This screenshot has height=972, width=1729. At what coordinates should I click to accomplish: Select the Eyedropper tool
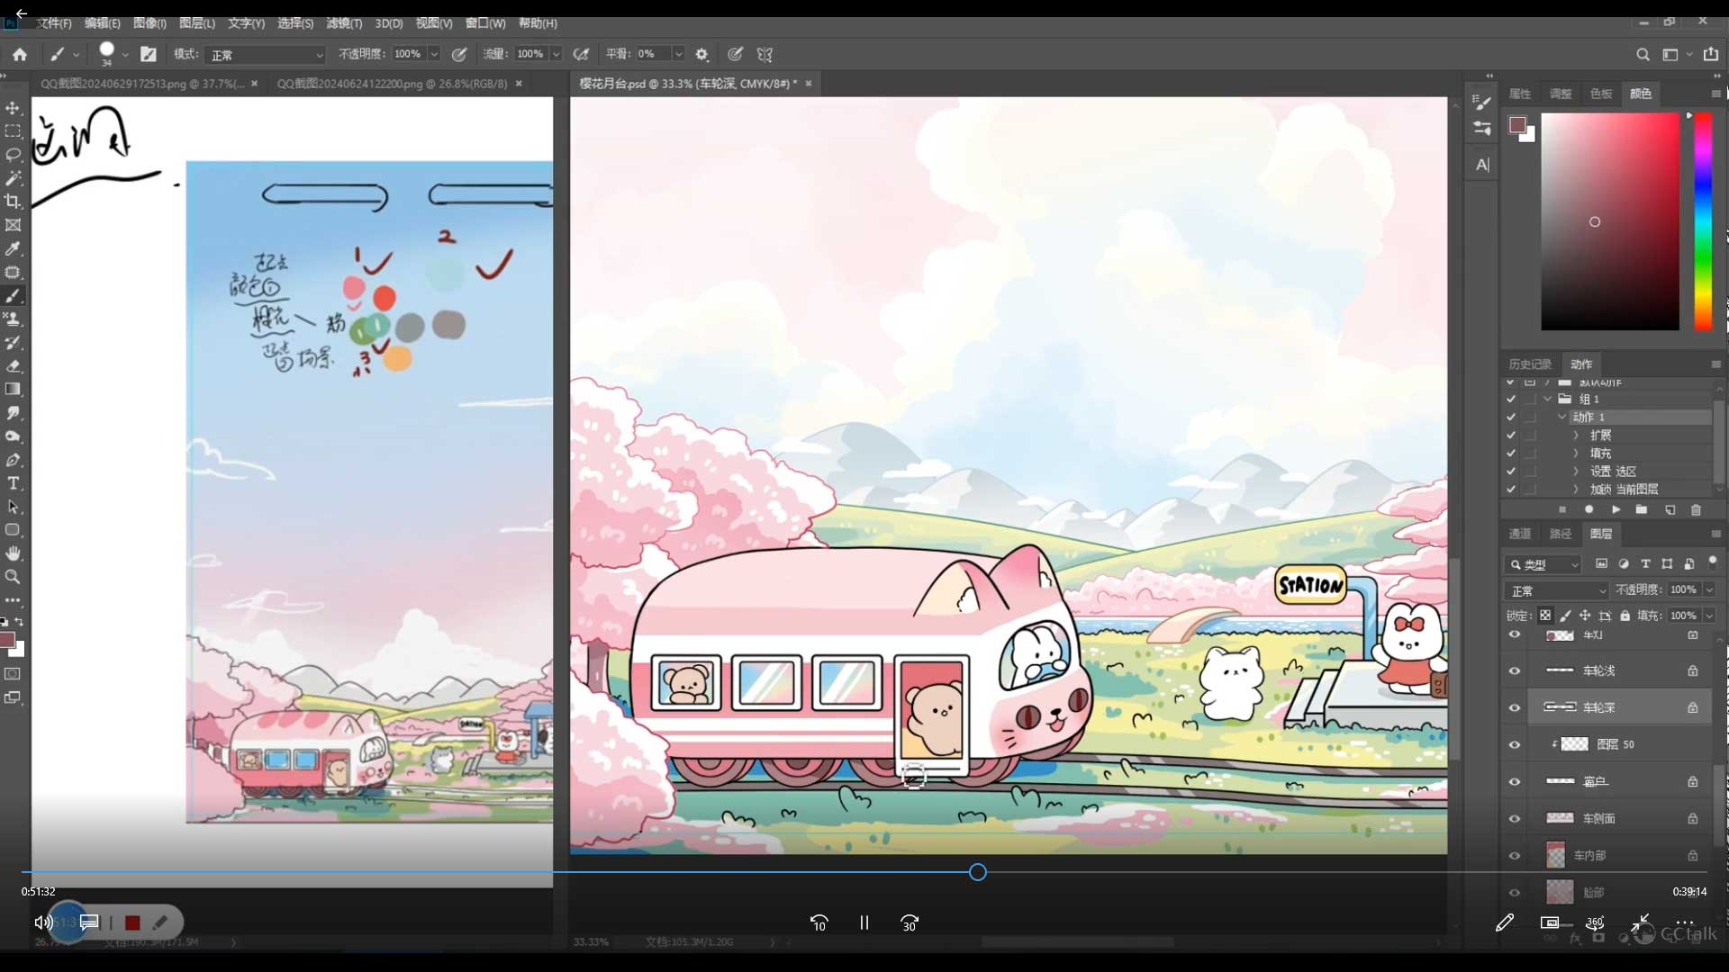[x=13, y=249]
